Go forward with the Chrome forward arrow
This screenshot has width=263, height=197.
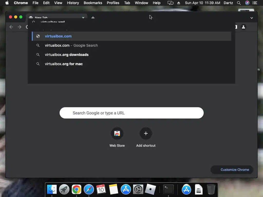[20, 27]
